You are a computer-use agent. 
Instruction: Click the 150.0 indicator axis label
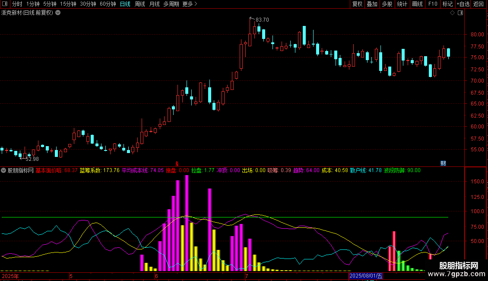point(477,181)
